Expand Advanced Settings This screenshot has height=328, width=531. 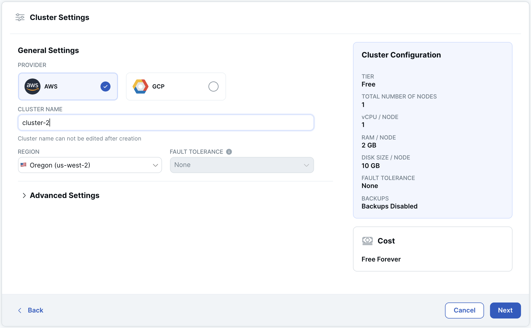click(64, 195)
